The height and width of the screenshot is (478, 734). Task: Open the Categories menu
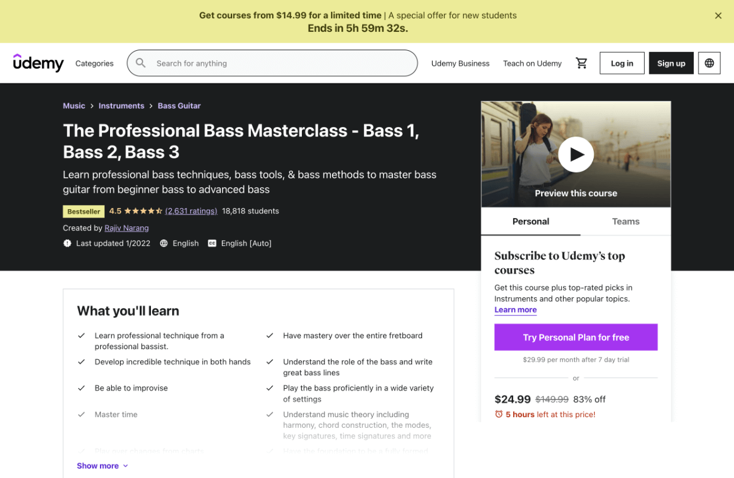pos(94,63)
